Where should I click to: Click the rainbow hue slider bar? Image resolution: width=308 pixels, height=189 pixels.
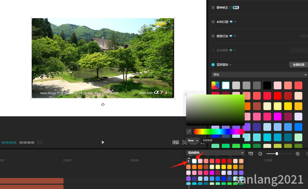tap(219, 132)
